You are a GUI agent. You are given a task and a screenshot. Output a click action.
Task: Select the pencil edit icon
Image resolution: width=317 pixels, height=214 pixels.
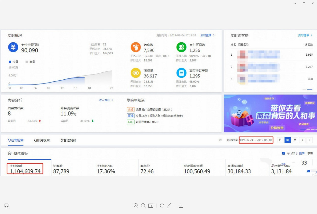(170, 206)
